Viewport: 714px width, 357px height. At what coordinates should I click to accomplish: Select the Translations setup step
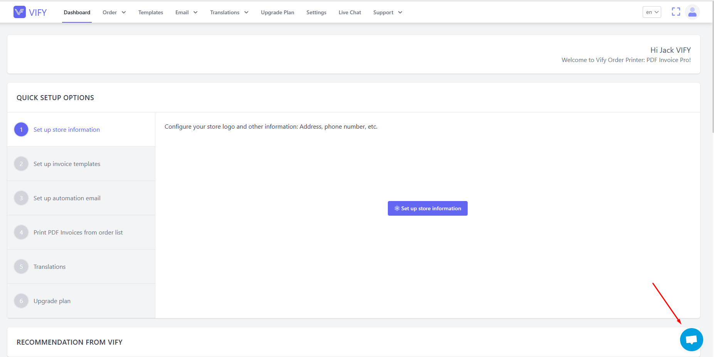81,266
